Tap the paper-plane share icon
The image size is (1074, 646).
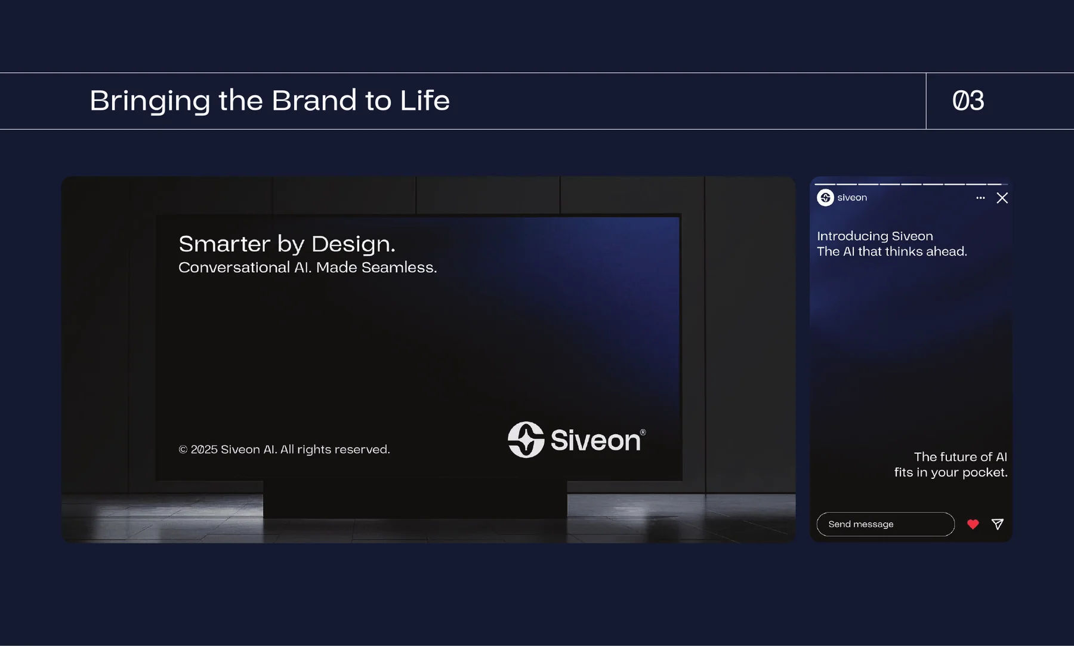[x=998, y=524]
